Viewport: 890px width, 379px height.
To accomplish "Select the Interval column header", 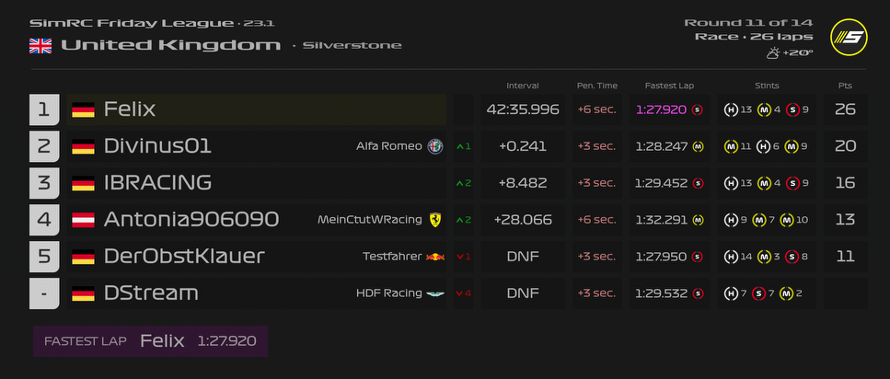I will click(522, 86).
